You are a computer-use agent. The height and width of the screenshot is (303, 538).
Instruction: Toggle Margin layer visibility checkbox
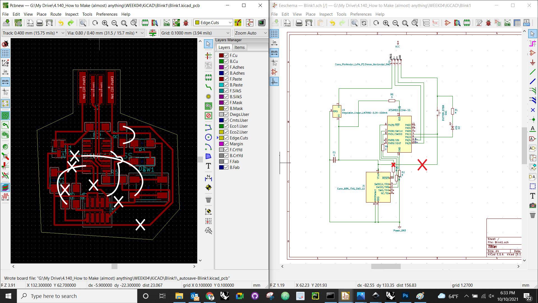pyautogui.click(x=226, y=144)
